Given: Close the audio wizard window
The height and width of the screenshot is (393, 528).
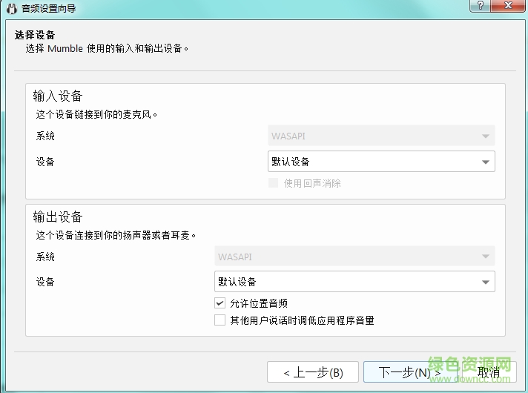Looking at the screenshot, I should pos(508,5).
